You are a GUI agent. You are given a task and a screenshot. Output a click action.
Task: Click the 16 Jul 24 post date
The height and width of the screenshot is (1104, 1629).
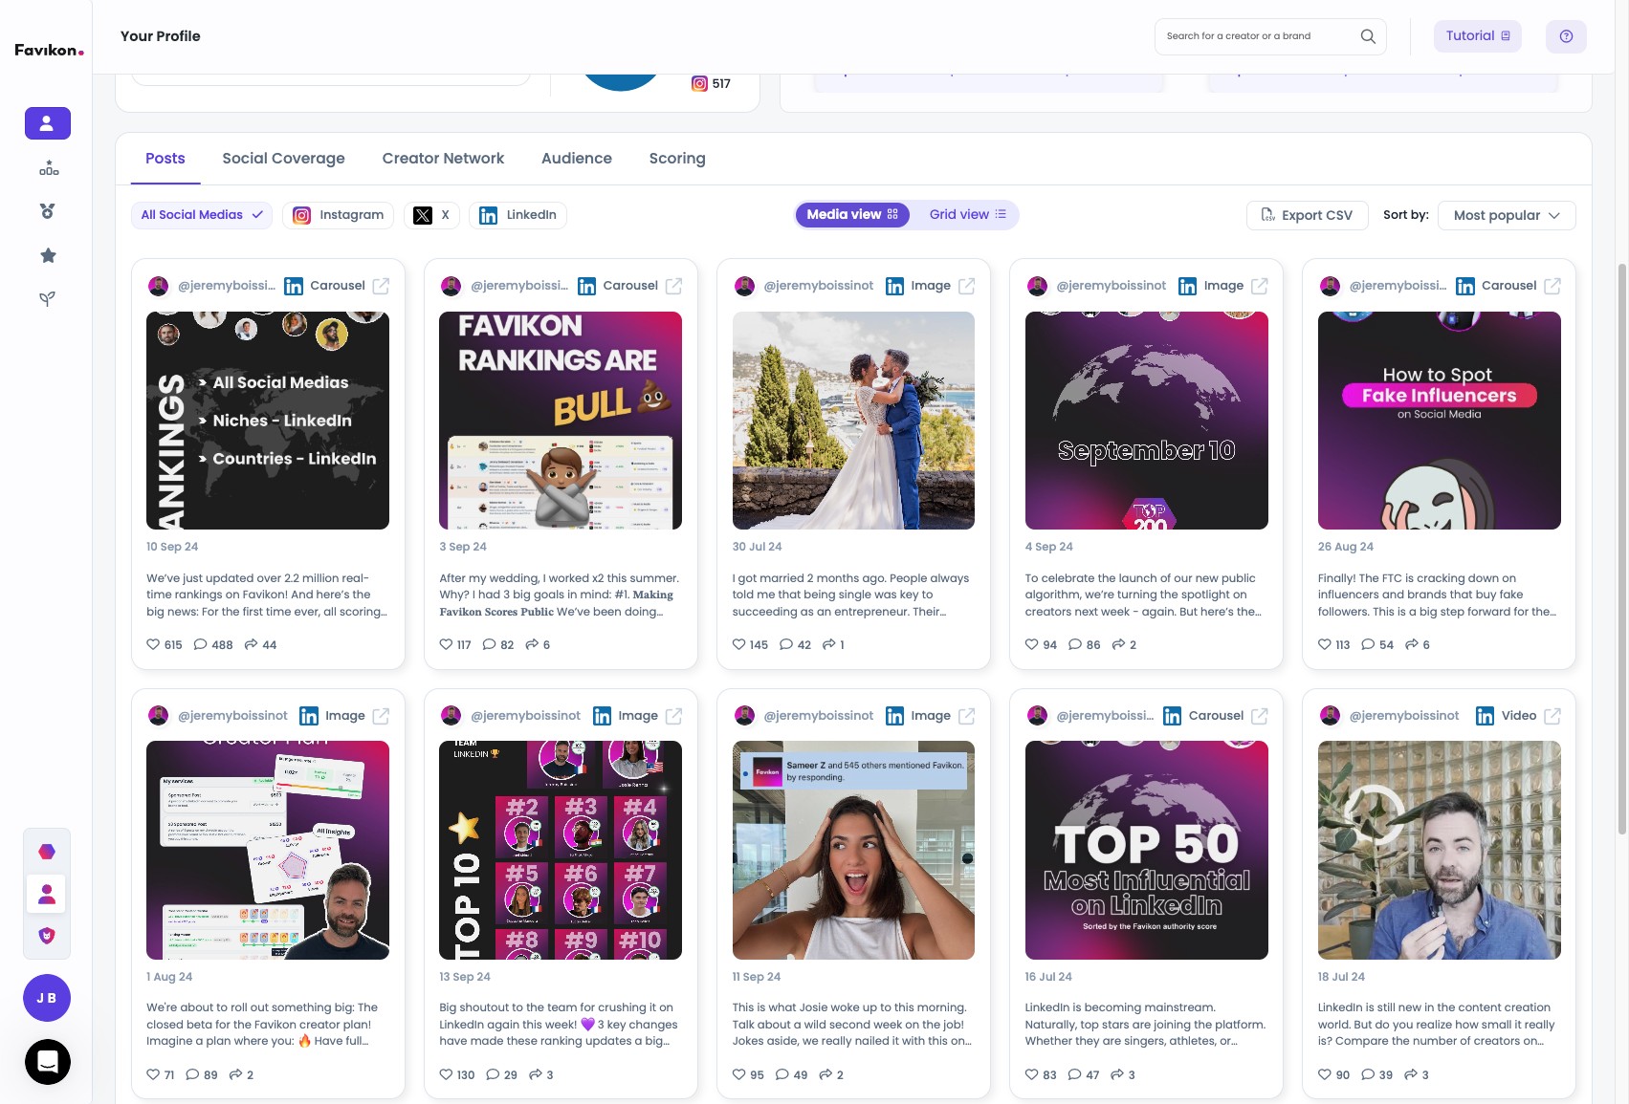click(x=1048, y=977)
